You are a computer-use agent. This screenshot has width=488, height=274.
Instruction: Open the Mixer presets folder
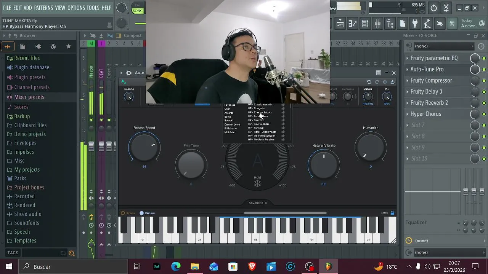(29, 97)
